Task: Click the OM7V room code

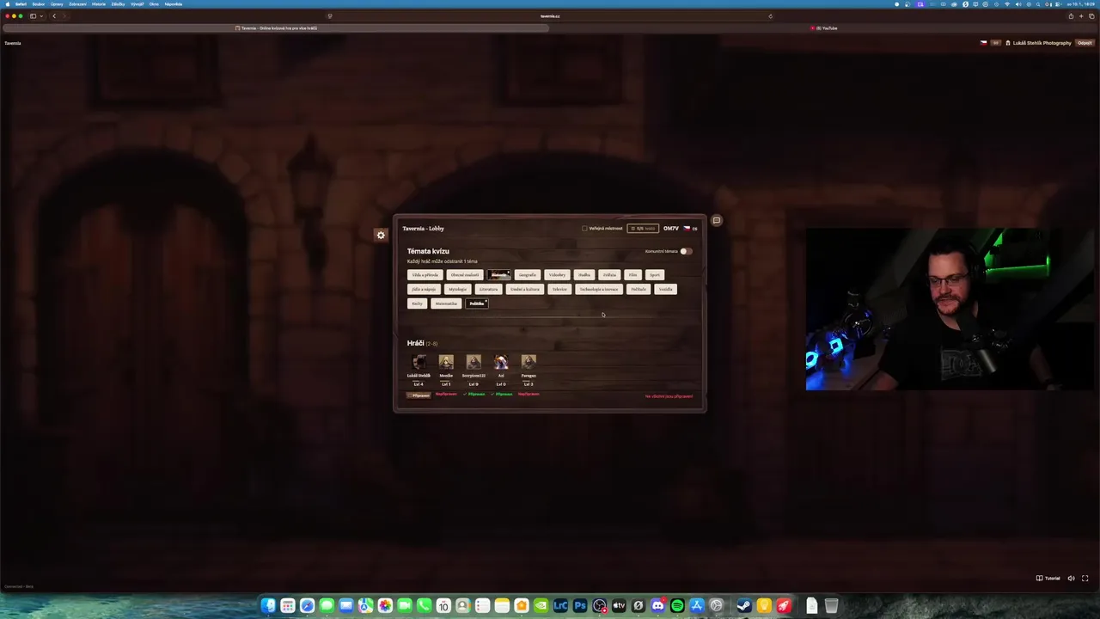Action: 671,229
